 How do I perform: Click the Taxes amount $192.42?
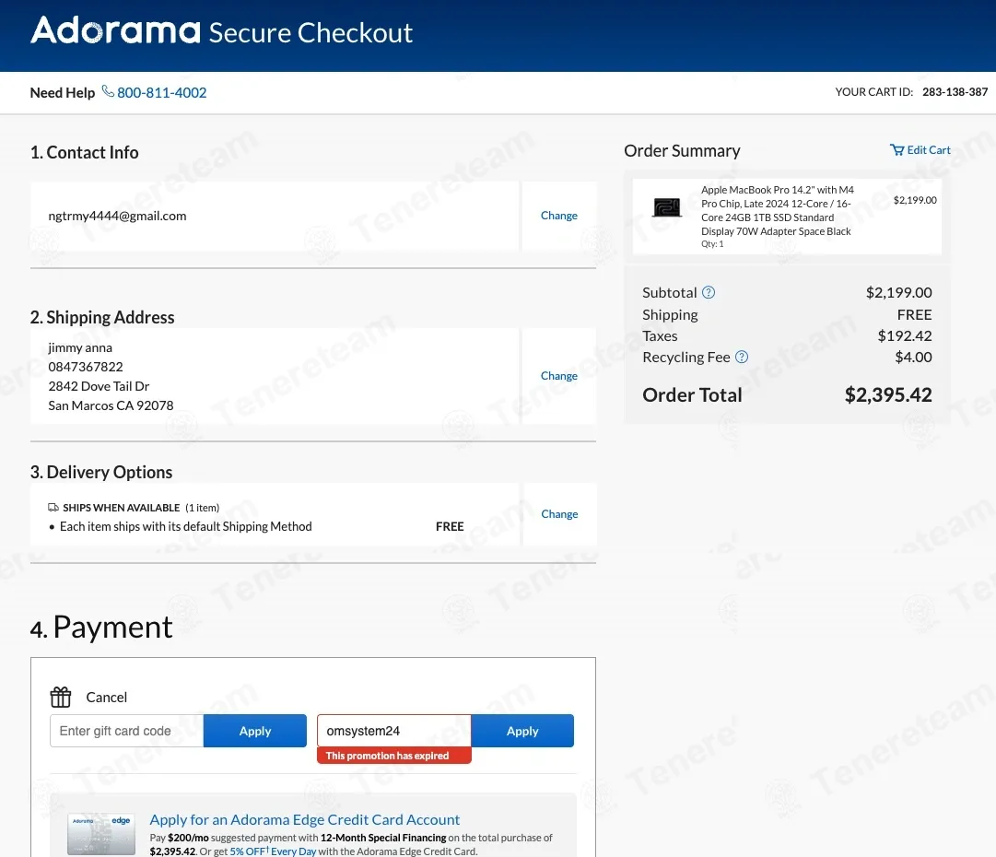click(x=905, y=336)
